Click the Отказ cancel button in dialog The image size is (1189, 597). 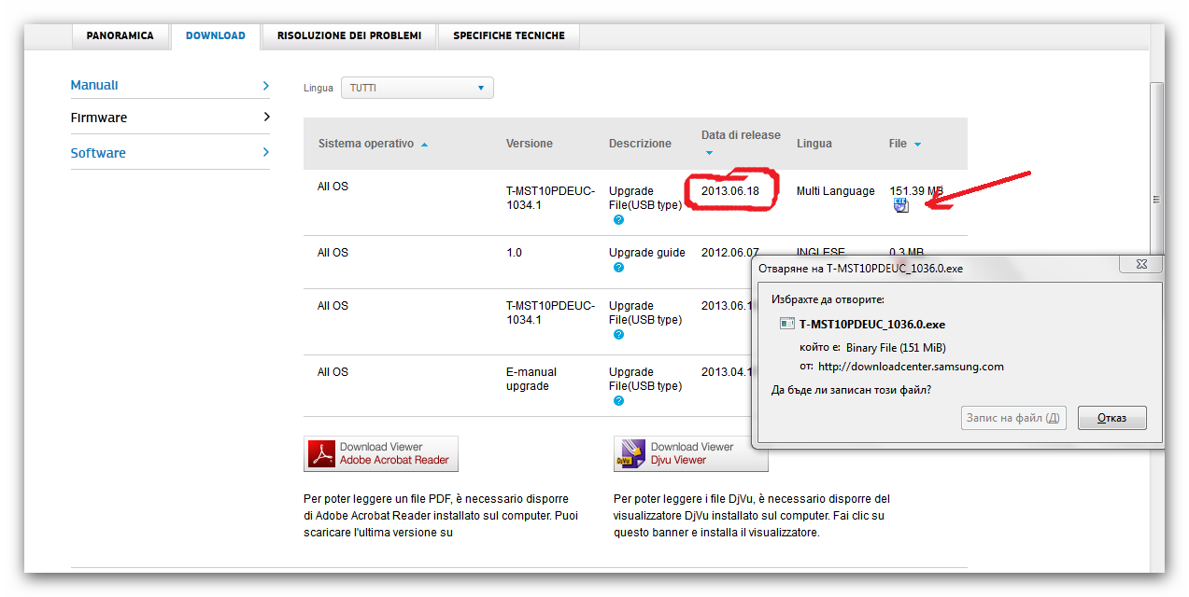coord(1111,418)
